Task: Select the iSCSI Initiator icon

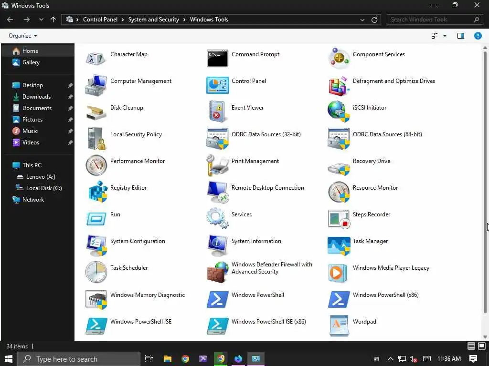Action: click(x=339, y=112)
